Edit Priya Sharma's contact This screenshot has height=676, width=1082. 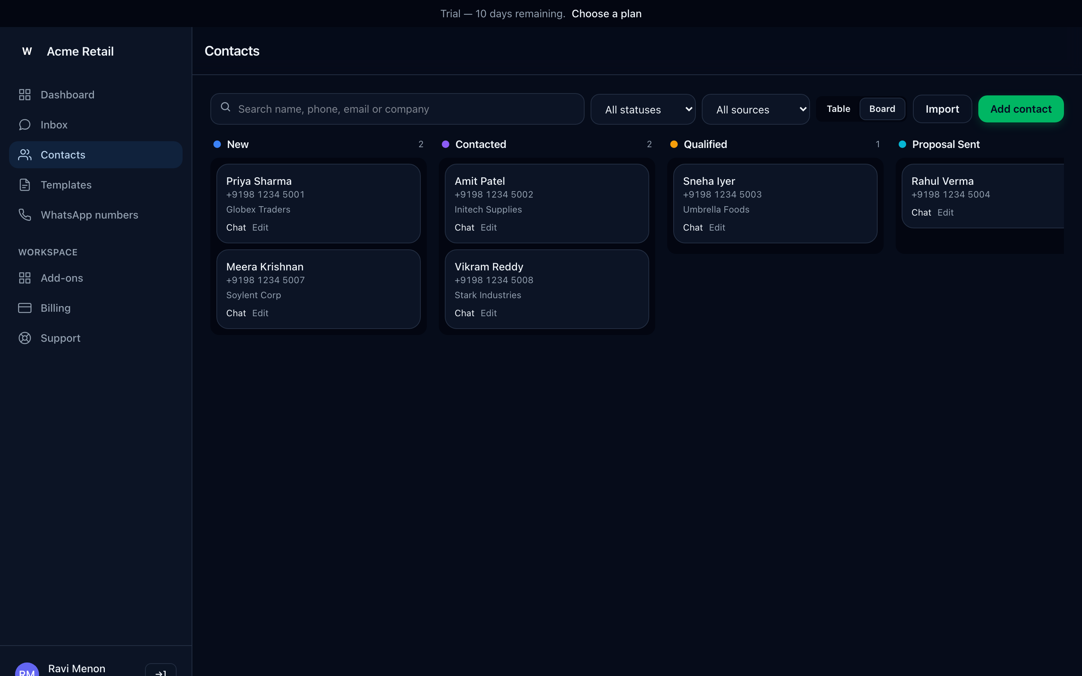pos(260,228)
